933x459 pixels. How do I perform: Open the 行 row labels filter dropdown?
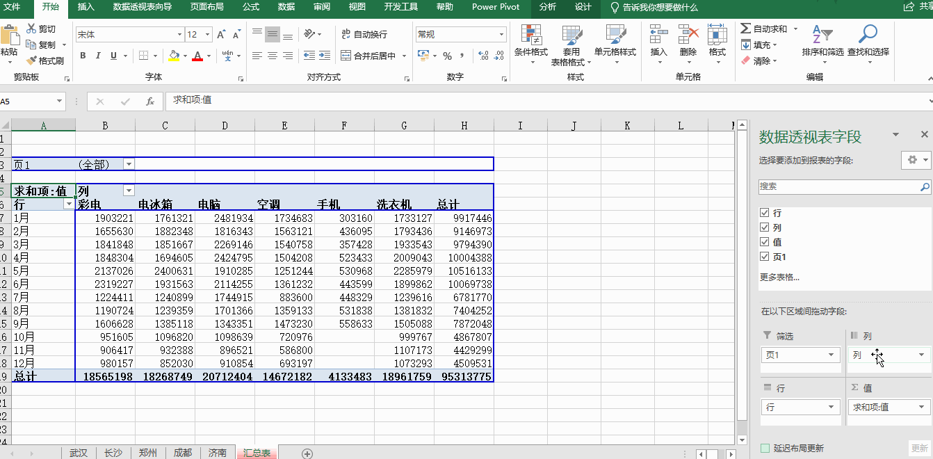68,204
